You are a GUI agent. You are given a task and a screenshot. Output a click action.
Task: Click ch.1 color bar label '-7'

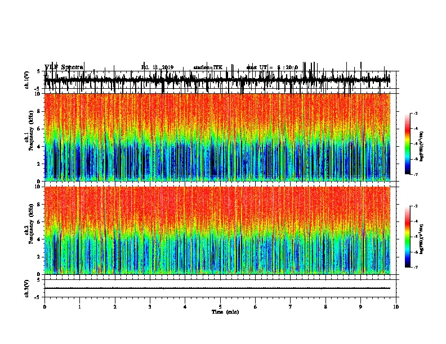pos(415,174)
